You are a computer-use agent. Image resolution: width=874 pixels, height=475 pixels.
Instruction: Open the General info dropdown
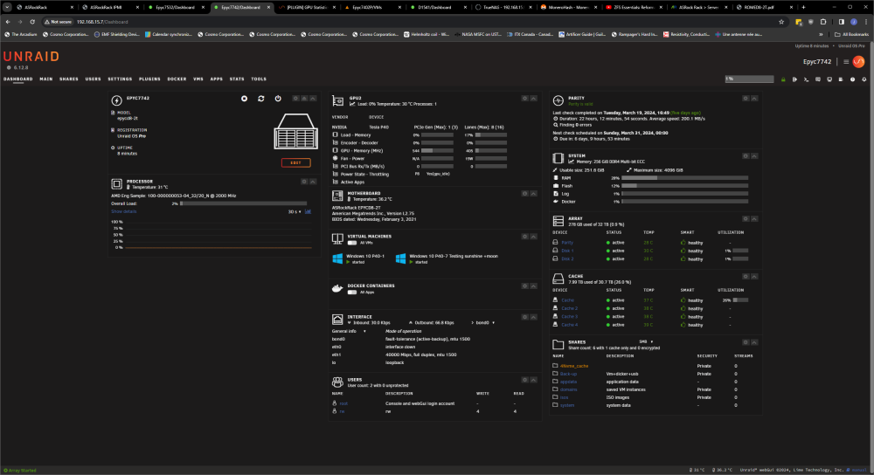(349, 331)
